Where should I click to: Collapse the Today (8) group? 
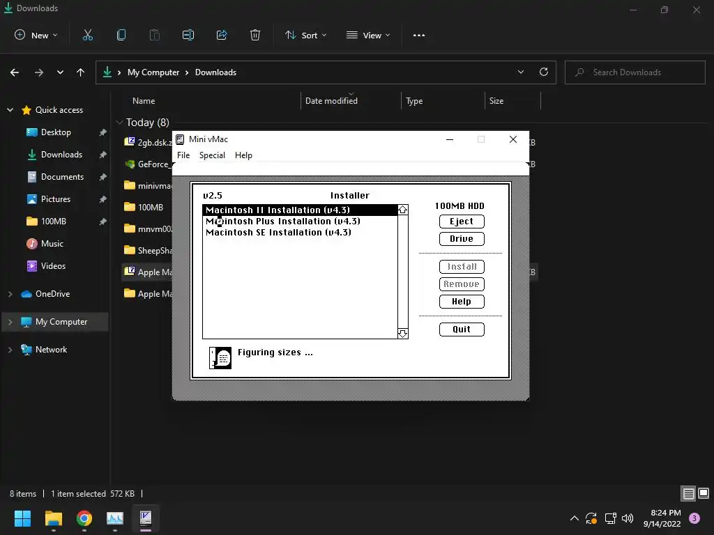tap(120, 123)
